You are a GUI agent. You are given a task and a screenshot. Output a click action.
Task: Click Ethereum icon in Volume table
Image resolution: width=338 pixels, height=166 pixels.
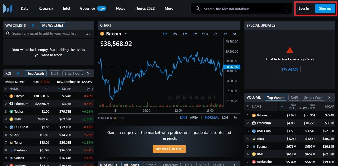pos(254,123)
